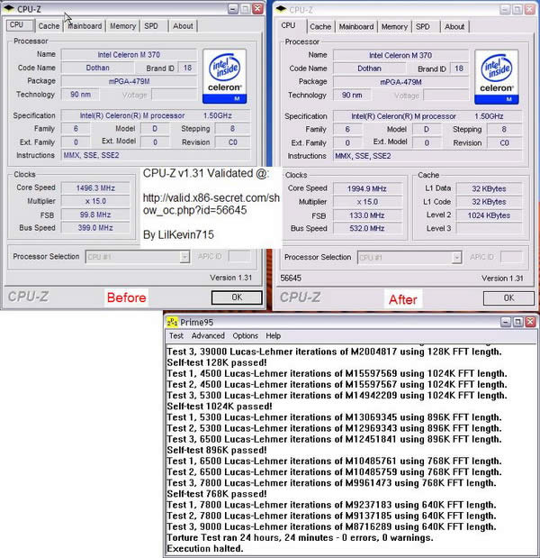Image resolution: width=540 pixels, height=558 pixels.
Task: Click Core Speed value 1496.3 MHz
Action: (95, 188)
